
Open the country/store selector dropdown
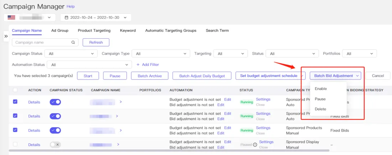30,17
